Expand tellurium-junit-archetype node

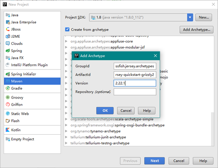66,137
